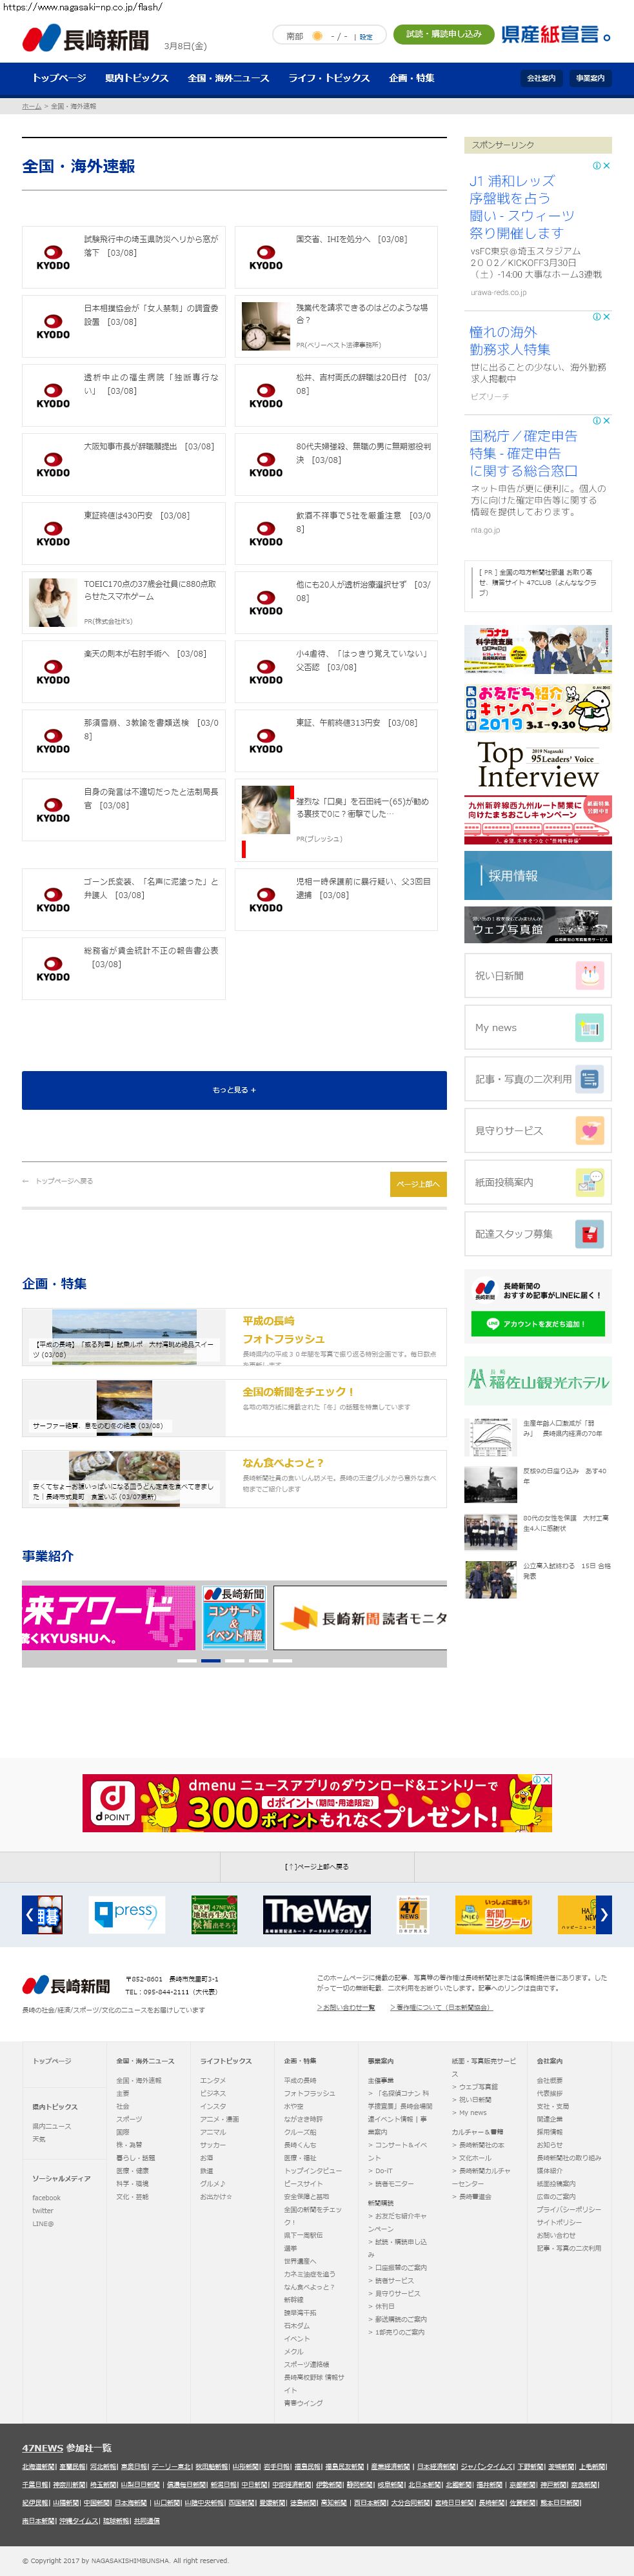Open the 長崎新聞 footer logo
This screenshot has height=2576, width=634.
point(66,1985)
